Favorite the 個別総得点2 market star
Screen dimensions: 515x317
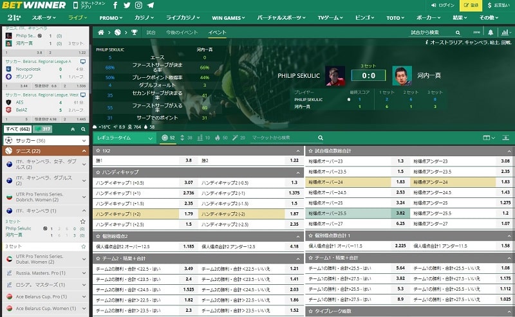pyautogui.click(x=98, y=236)
